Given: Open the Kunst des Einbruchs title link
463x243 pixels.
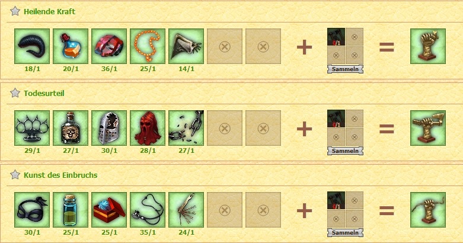Looking at the screenshot, I should pos(60,175).
